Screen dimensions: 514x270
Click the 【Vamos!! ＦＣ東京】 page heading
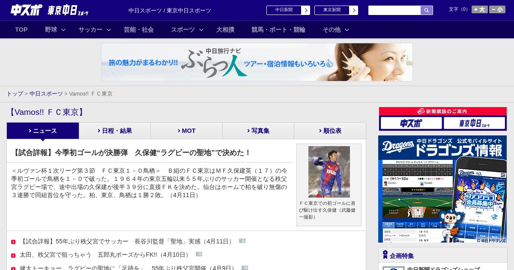pyautogui.click(x=46, y=112)
